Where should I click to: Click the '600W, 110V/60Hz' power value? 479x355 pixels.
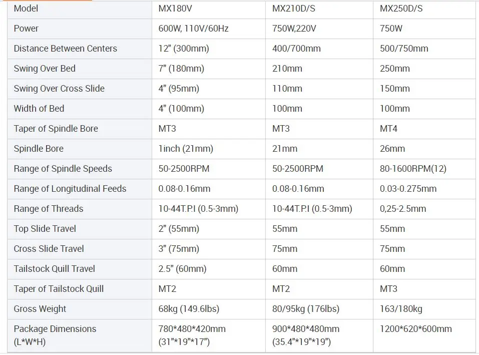coord(193,29)
